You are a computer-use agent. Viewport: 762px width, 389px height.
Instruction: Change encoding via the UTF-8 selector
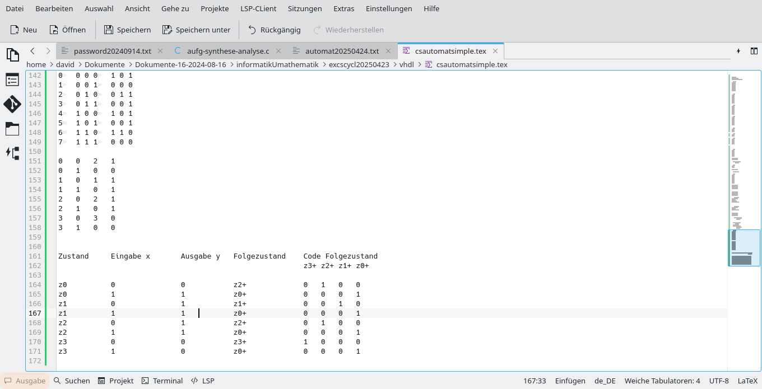click(719, 381)
